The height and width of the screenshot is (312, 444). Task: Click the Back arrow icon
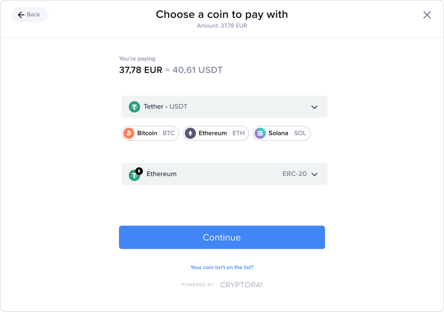(21, 15)
